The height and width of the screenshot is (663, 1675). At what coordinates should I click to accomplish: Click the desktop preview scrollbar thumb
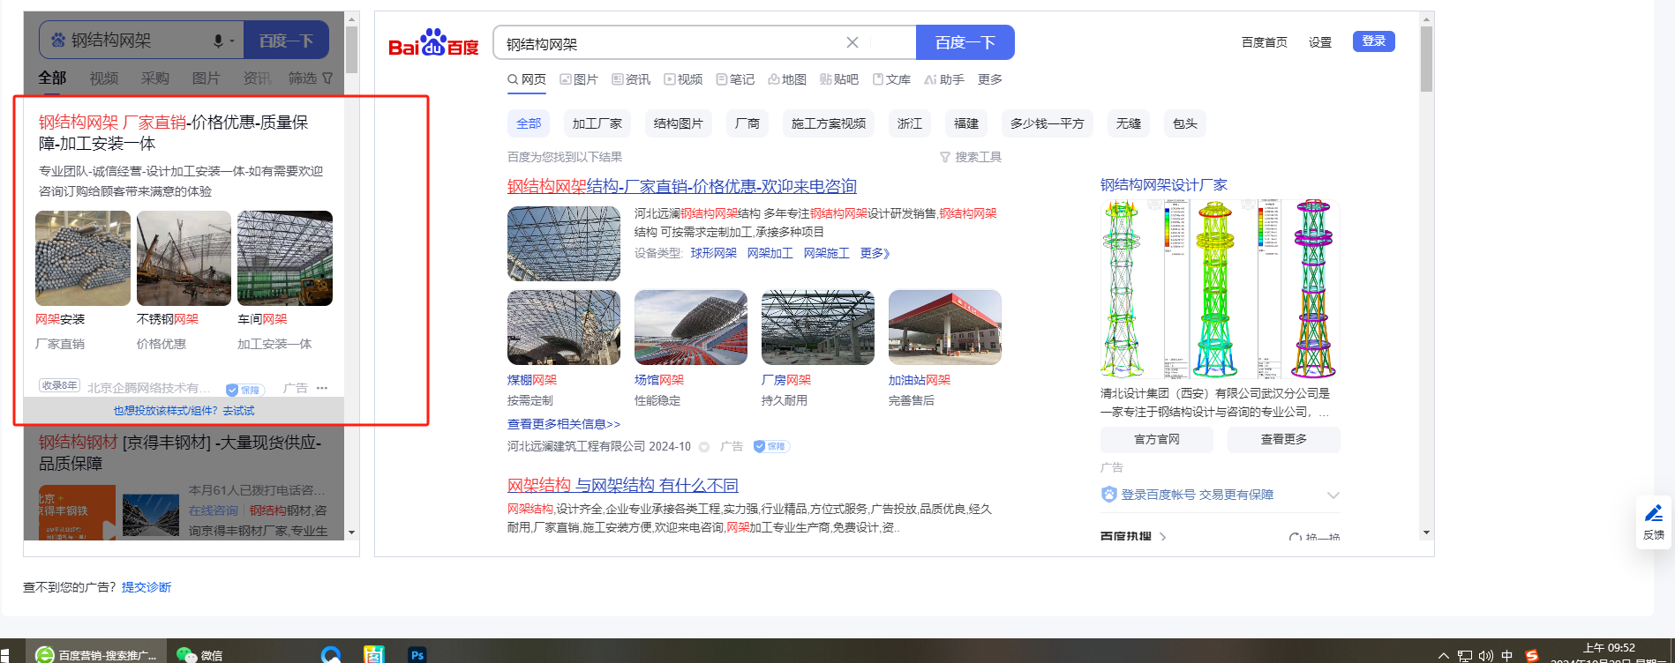[x=1426, y=59]
